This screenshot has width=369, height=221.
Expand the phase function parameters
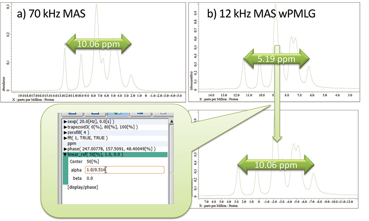[x=65, y=149]
